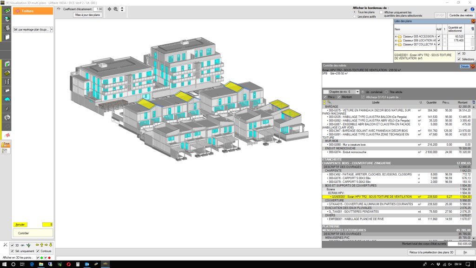Open the crossed tools settings icon
476x268 pixels.
click(x=5, y=245)
